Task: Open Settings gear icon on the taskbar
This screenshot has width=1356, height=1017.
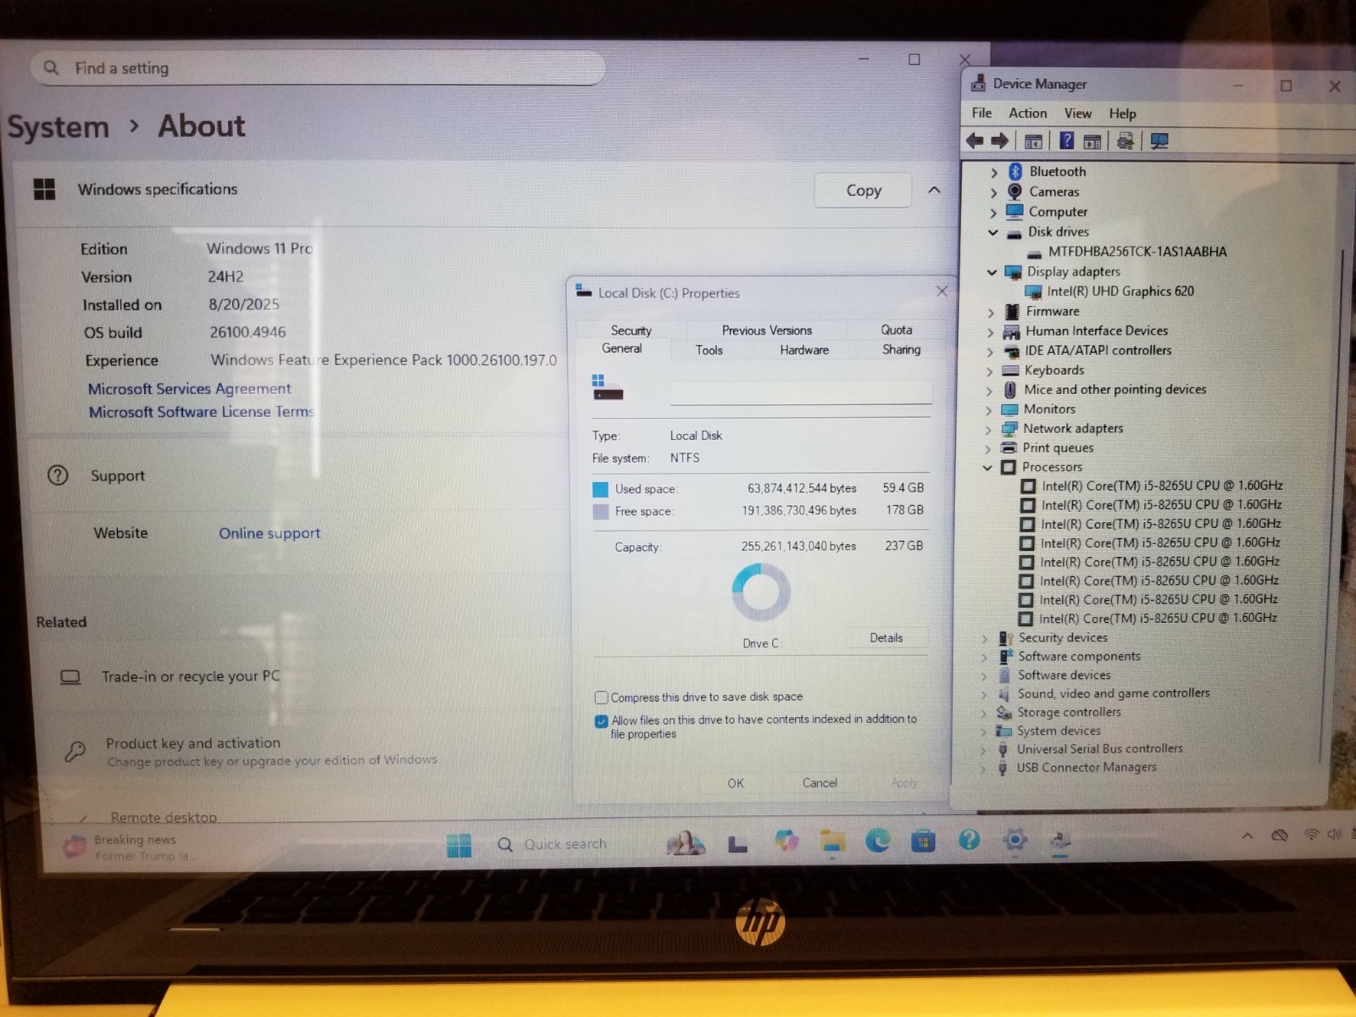Action: [x=1014, y=840]
